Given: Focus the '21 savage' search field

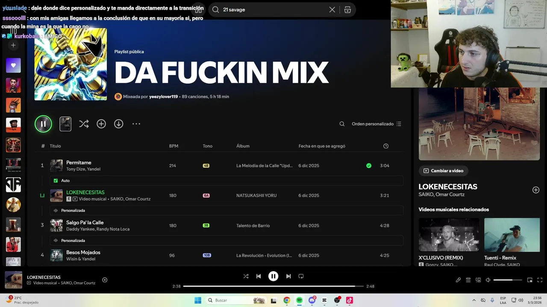Looking at the screenshot, I should [x=273, y=10].
